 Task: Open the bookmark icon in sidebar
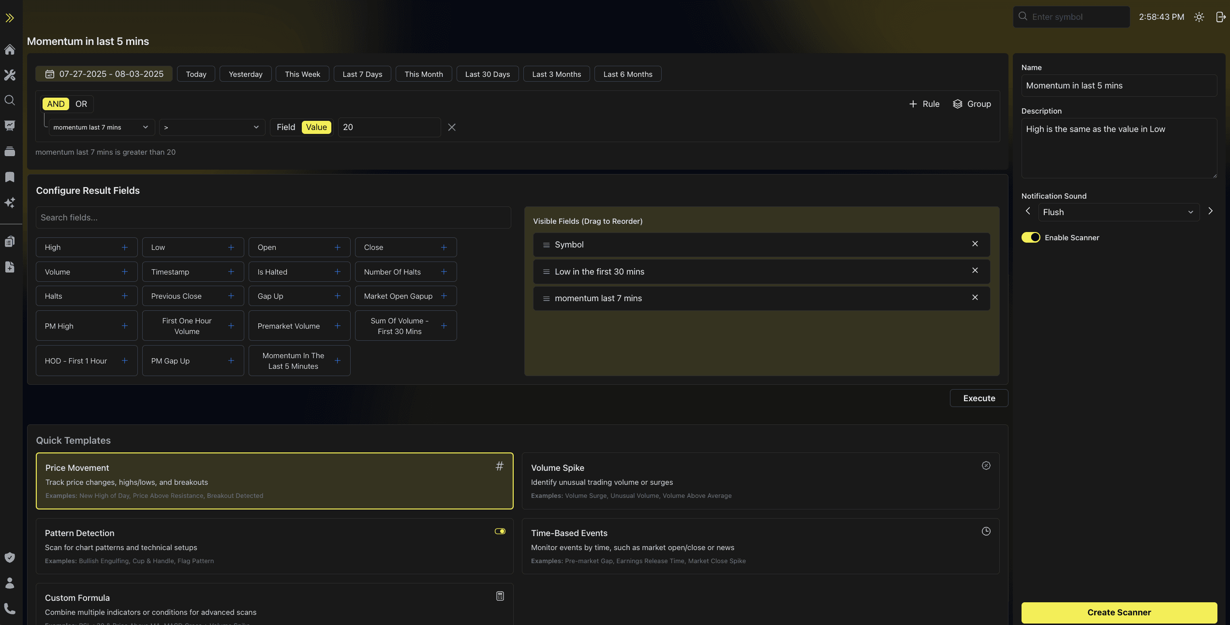coord(10,177)
